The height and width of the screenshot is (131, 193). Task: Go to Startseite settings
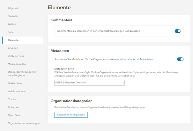(x=13, y=16)
